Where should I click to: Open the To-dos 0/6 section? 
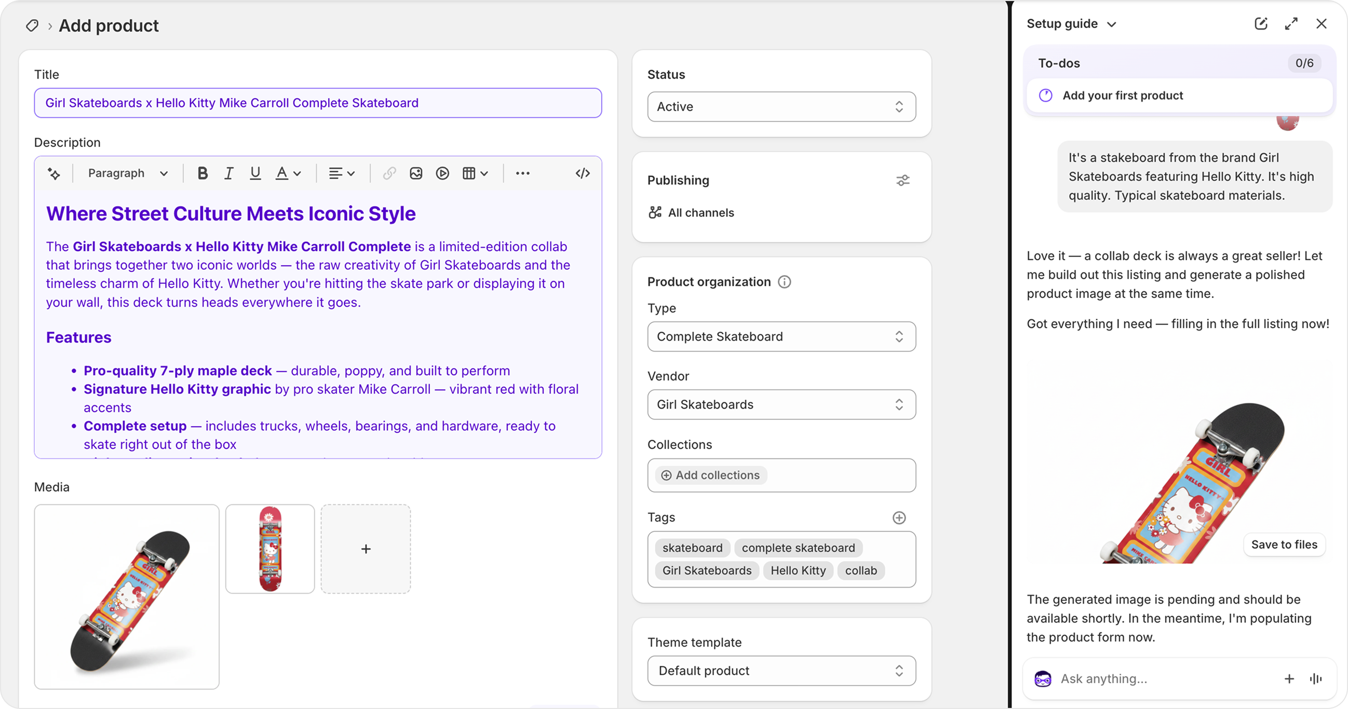click(x=1179, y=63)
